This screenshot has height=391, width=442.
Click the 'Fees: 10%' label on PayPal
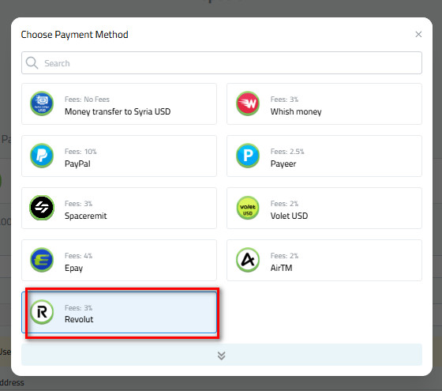coord(81,152)
